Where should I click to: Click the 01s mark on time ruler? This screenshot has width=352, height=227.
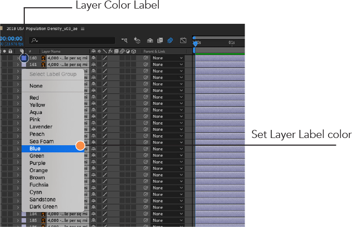coord(232,42)
